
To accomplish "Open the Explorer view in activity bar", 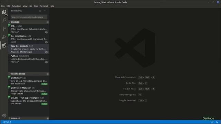I will point(4,12).
